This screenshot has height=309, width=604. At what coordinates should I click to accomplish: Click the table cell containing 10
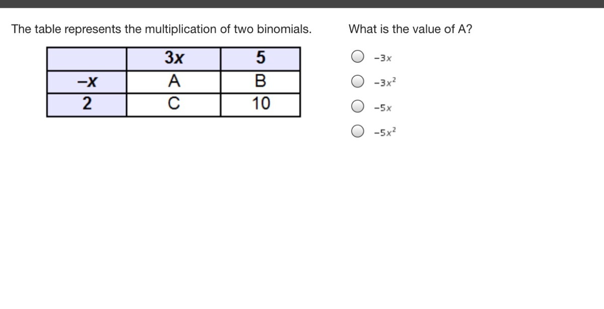coord(260,105)
